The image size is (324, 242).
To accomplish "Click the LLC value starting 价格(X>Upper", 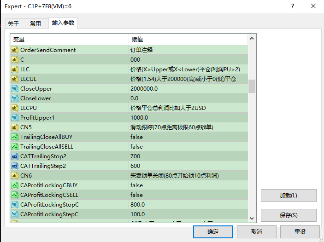I will click(185, 69).
